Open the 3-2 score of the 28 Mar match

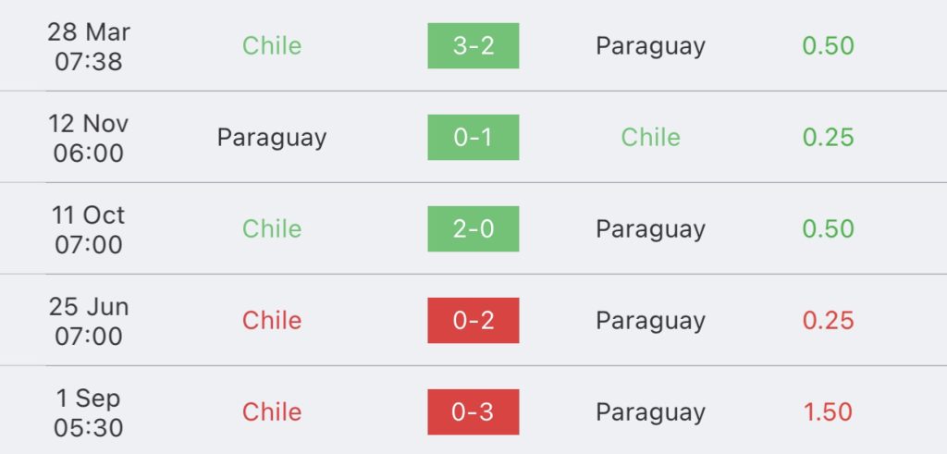(473, 46)
